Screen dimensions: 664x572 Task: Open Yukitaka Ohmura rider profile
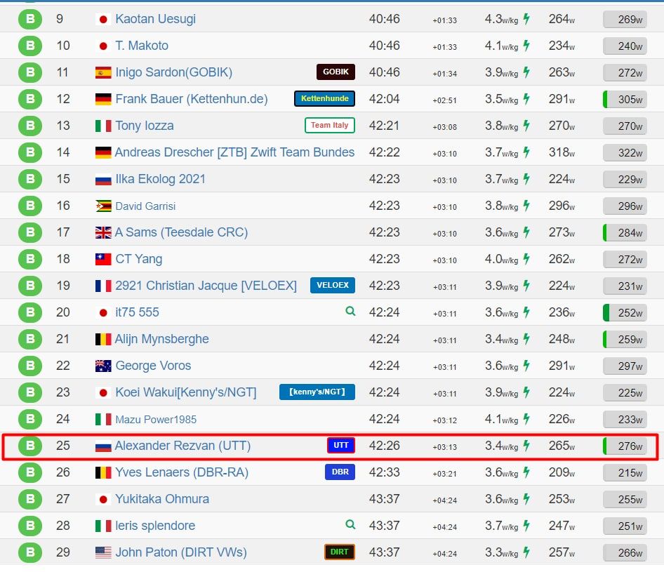[161, 499]
